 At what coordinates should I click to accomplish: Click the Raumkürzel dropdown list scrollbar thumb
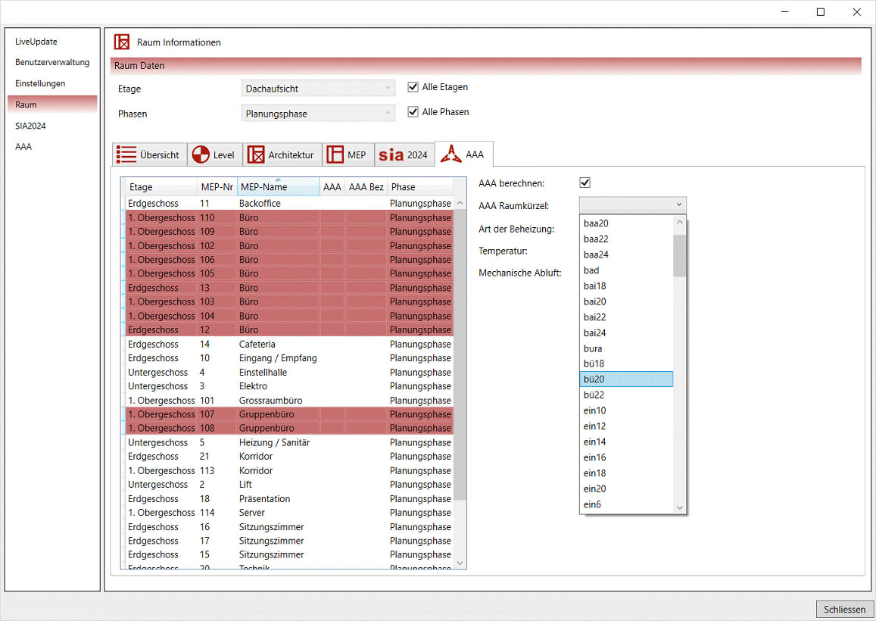click(679, 255)
